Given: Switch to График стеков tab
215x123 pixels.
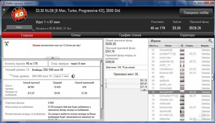Looking at the screenshot, I should tap(130, 35).
